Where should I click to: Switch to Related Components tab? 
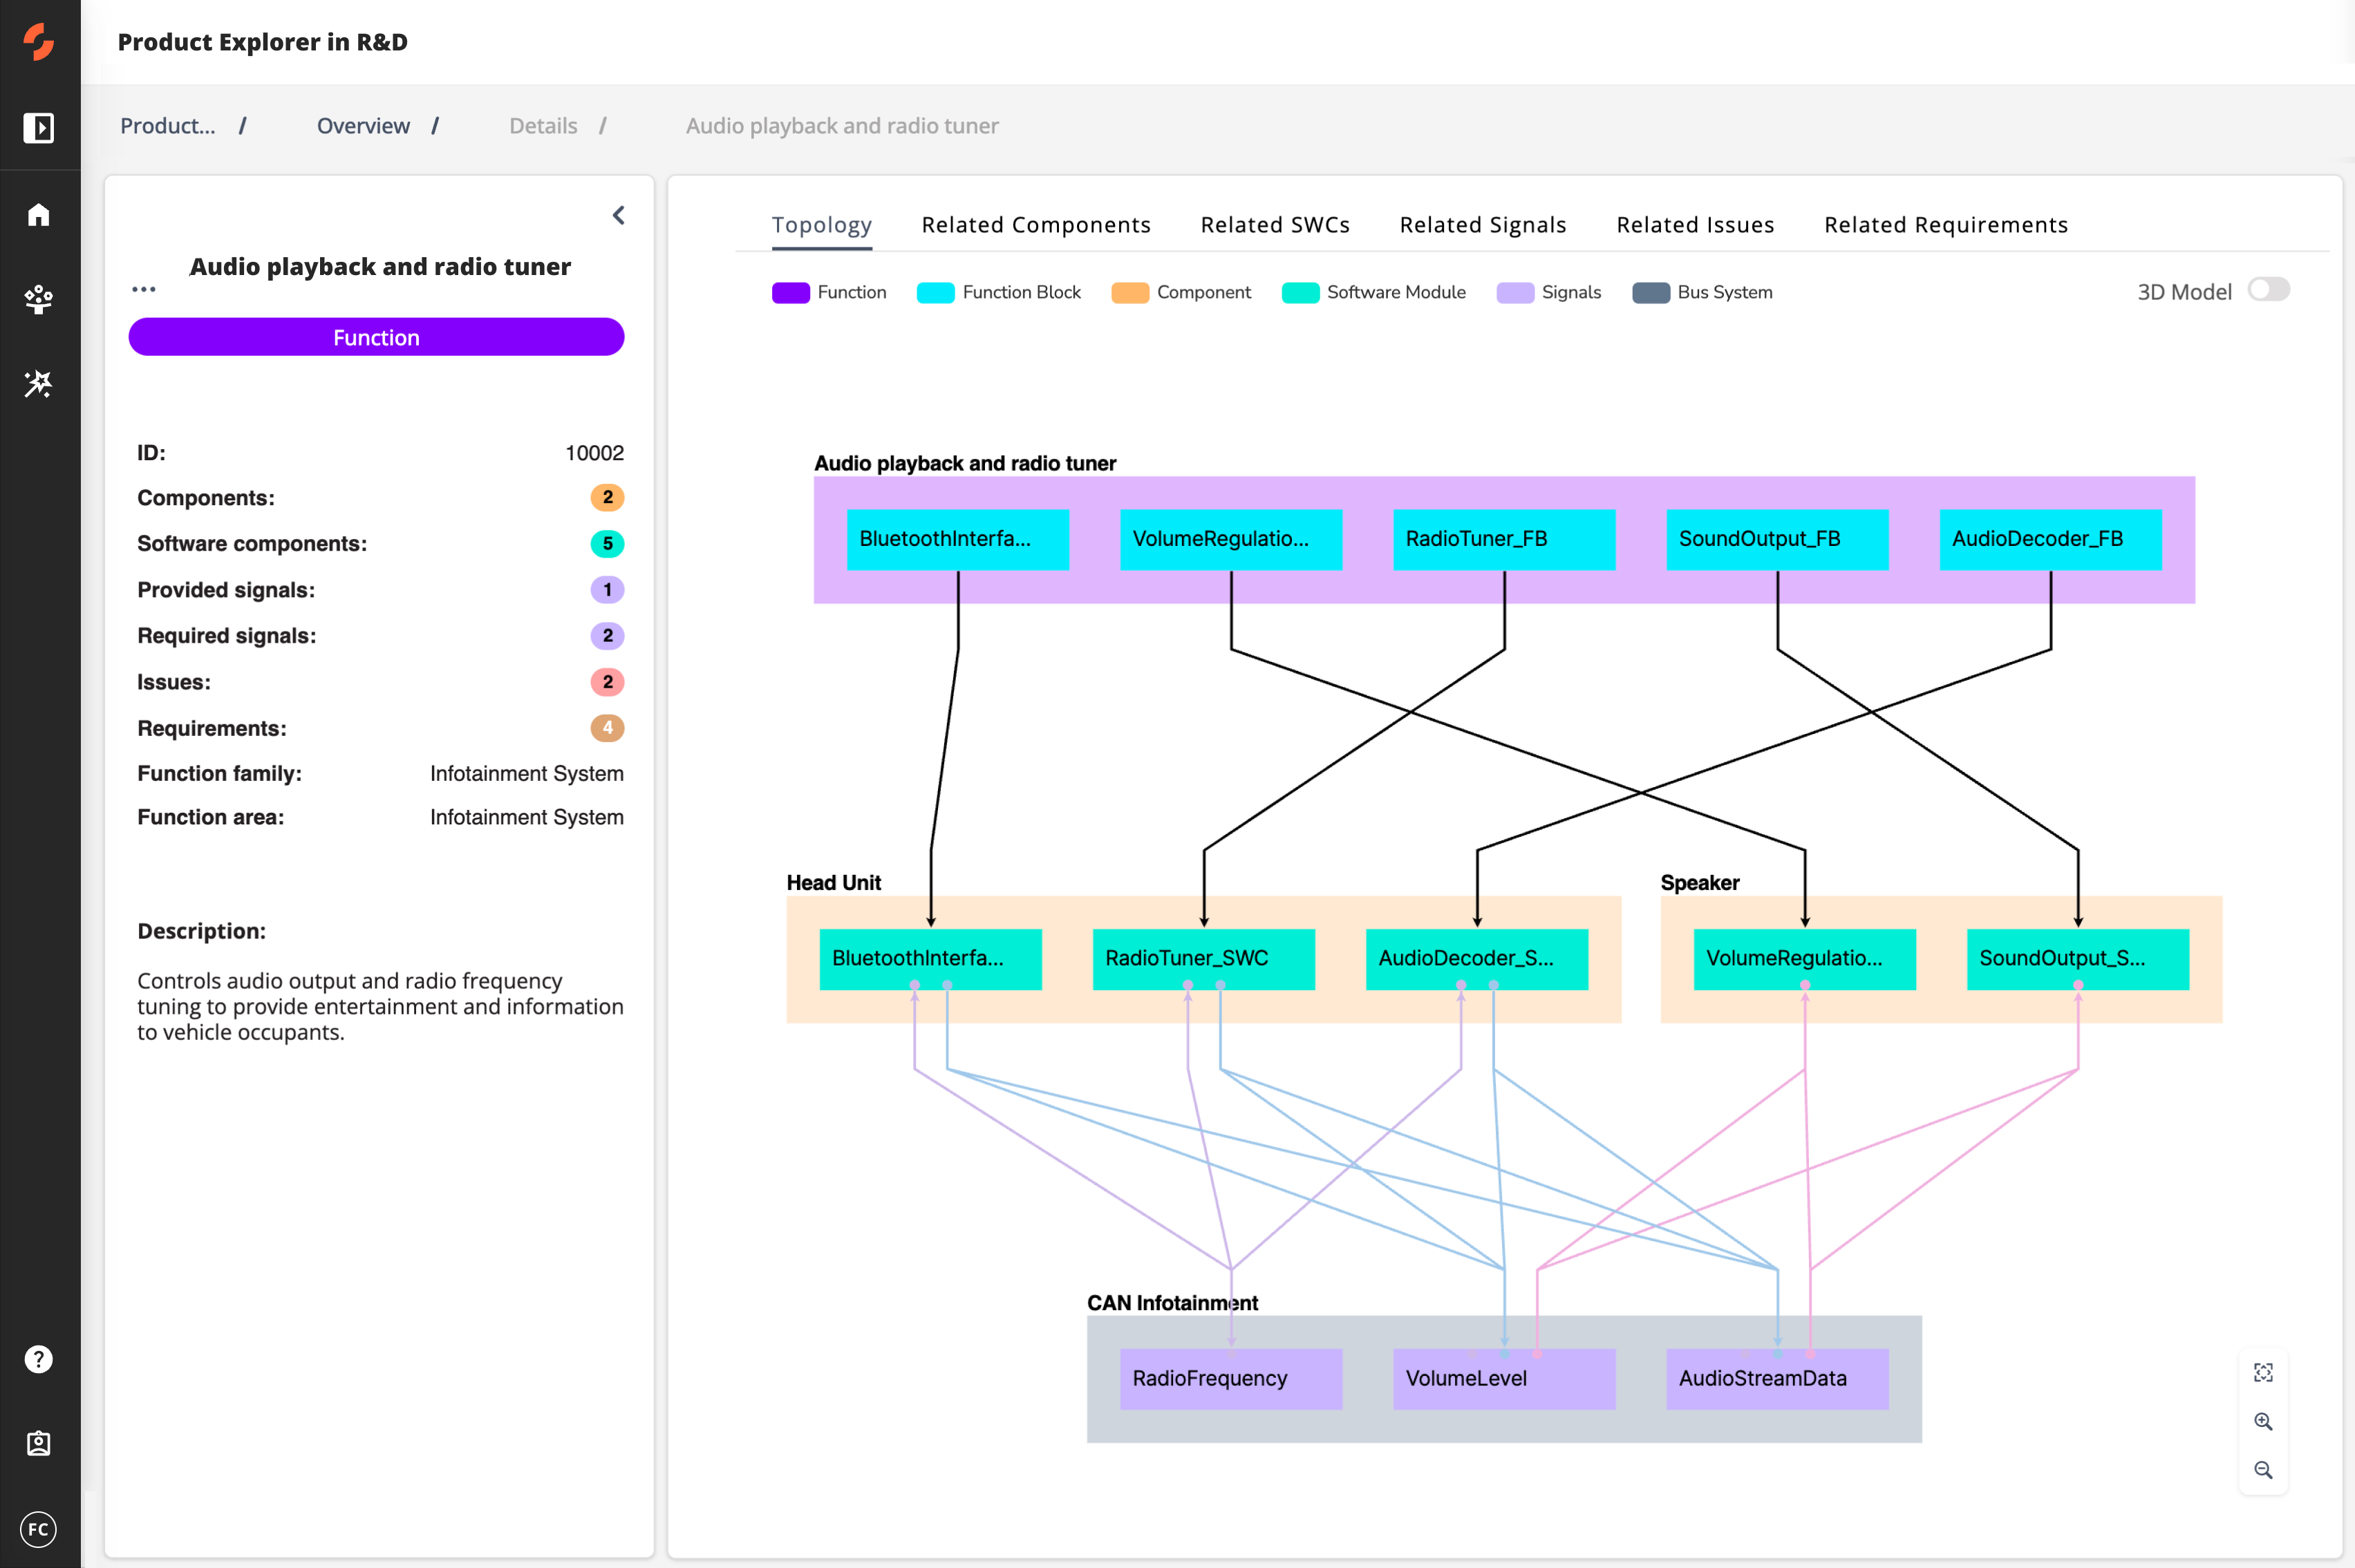point(1035,225)
